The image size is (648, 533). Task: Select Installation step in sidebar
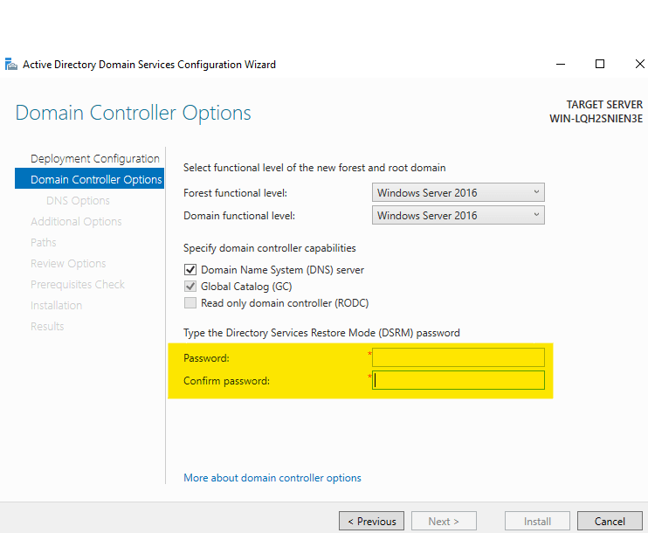click(x=56, y=306)
